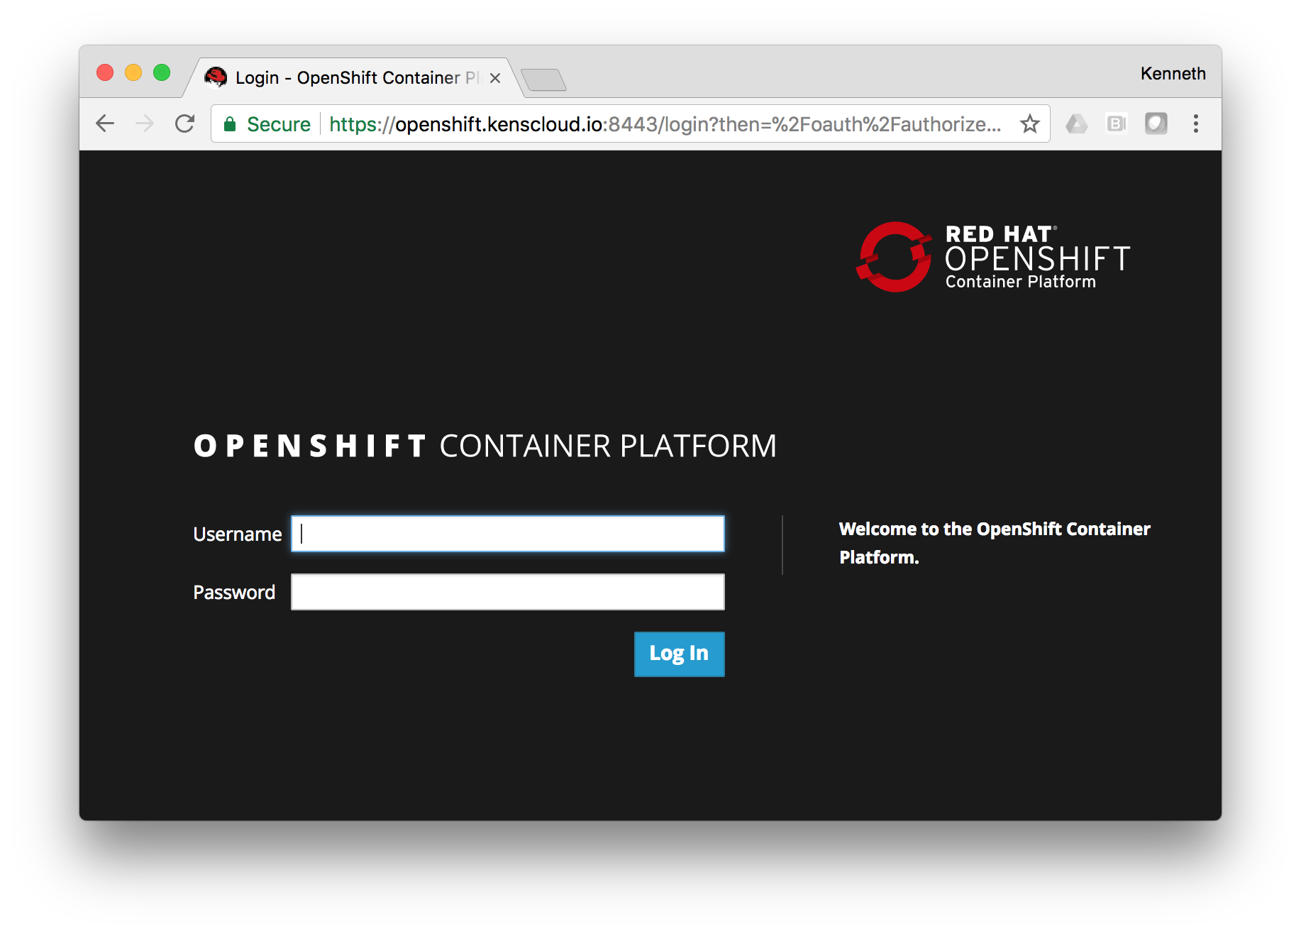Click the Log In button
Screen dimensions: 1301x934
[679, 654]
